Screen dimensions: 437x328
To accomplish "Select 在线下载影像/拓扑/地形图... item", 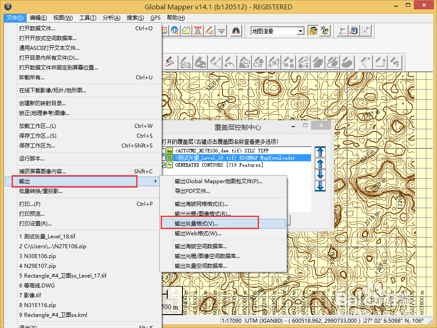I will click(83, 90).
